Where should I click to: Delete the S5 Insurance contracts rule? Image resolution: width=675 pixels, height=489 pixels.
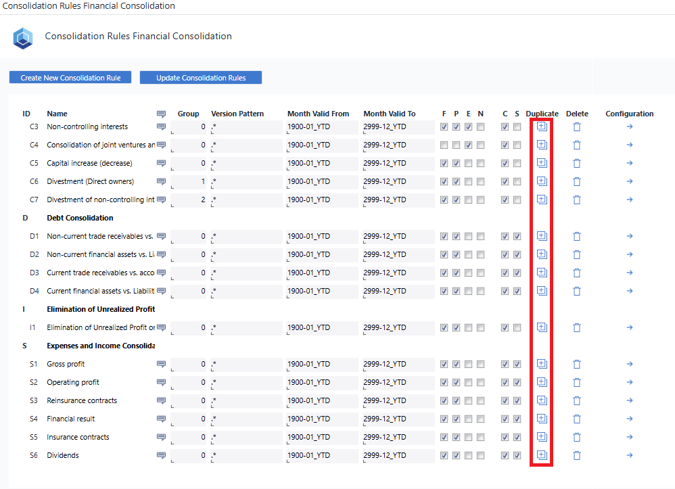click(x=576, y=437)
